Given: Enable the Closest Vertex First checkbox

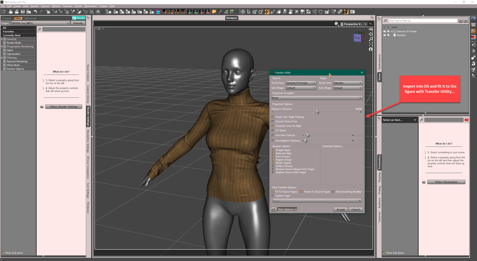Looking at the screenshot, I should 273,122.
